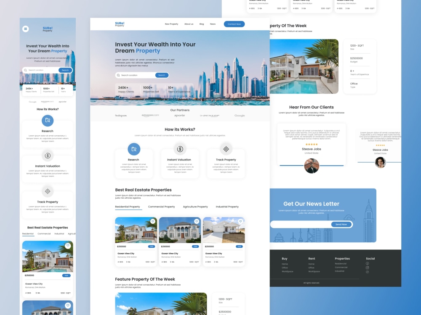Image resolution: width=421 pixels, height=315 pixels.
Task: Favorite the second desktop property card with heart
Action: (x=197, y=221)
